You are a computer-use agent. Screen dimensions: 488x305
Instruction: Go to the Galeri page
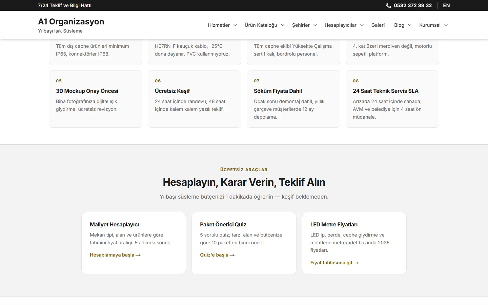tap(378, 25)
